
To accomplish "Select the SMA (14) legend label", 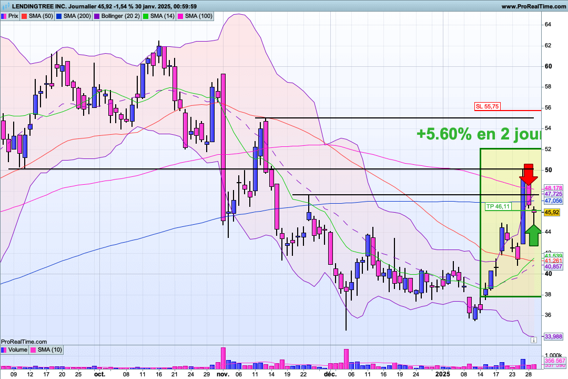I will (162, 16).
